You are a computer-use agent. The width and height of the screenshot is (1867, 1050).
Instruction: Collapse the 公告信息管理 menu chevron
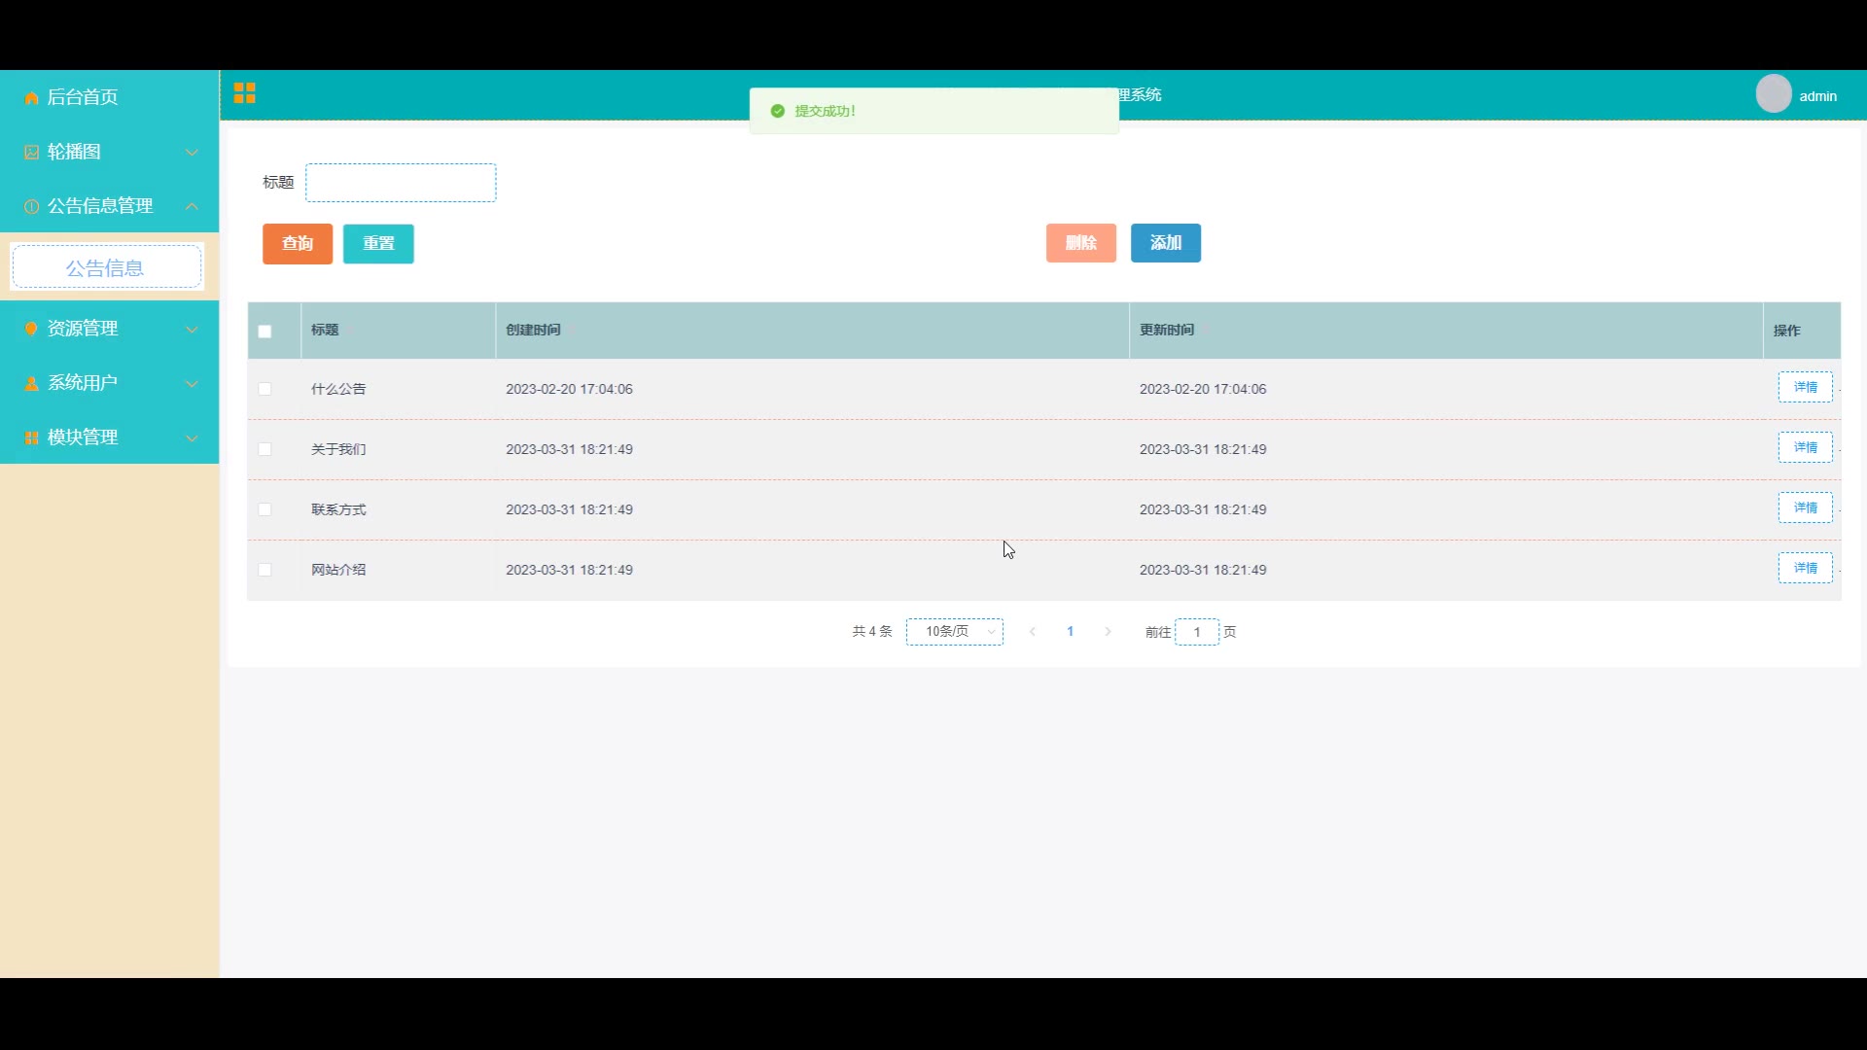pos(192,206)
